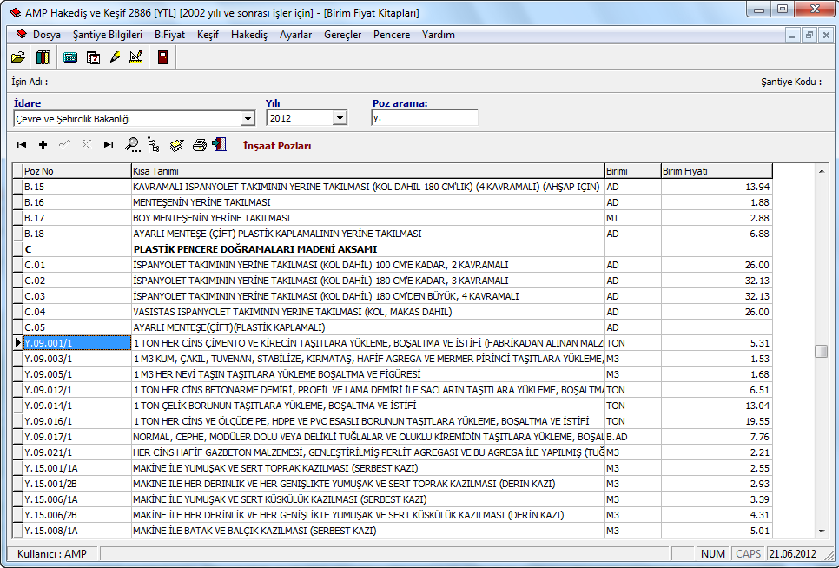Click the vertical scrollbar down arrow
Image resolution: width=839 pixels, height=568 pixels.
click(822, 532)
